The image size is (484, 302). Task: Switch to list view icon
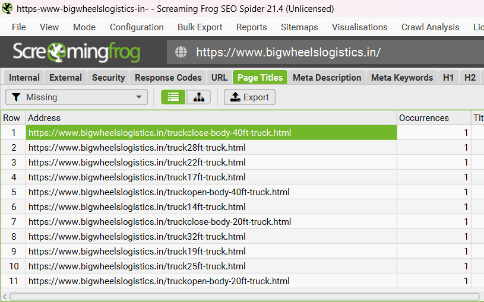coord(173,97)
